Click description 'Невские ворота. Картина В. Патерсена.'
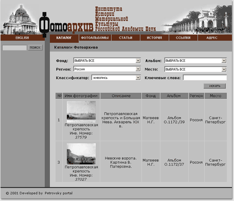The image size is (234, 201). click(x=121, y=162)
